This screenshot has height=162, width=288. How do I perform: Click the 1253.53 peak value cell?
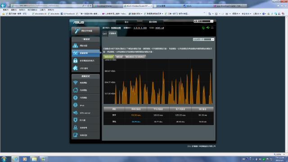(180, 115)
